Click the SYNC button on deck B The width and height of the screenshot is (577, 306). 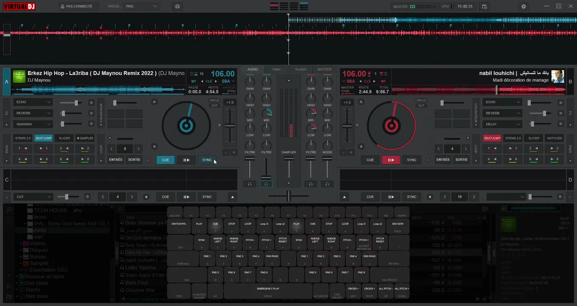[x=412, y=160]
